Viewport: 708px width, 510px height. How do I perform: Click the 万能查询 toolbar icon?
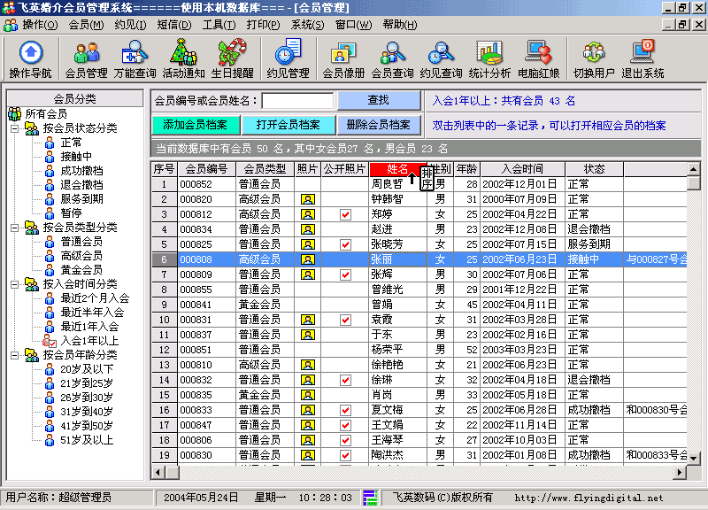point(135,58)
